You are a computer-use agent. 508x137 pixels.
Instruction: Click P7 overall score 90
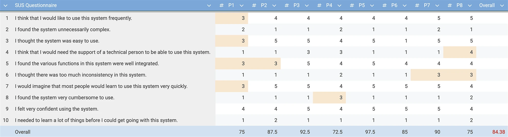[437, 132]
